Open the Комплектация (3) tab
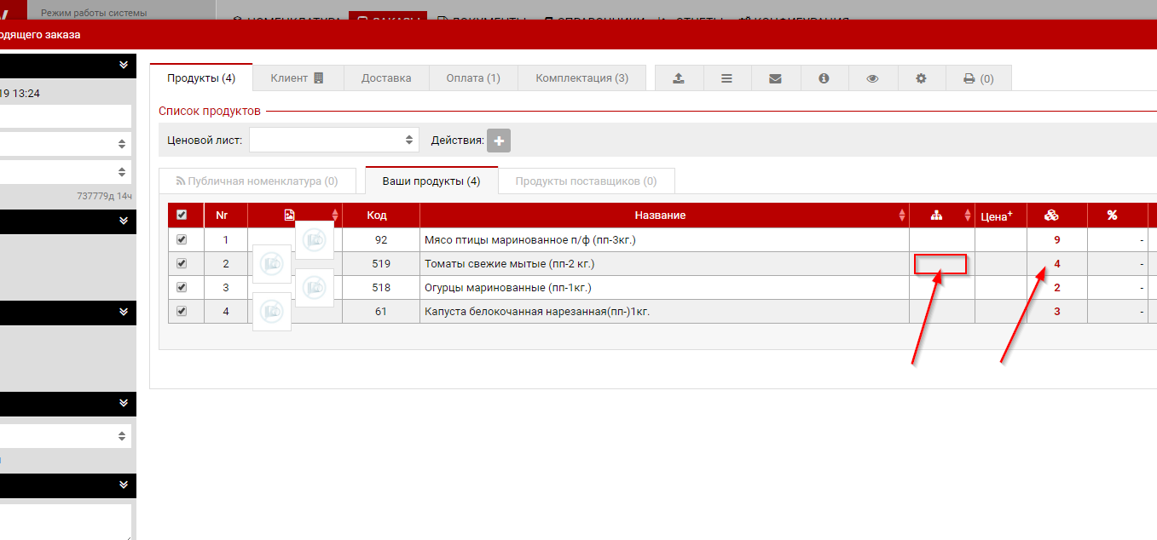1157x540 pixels. point(581,78)
